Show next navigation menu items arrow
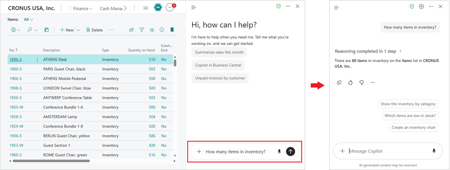Viewport: 450px width, 170px height. pos(125,8)
